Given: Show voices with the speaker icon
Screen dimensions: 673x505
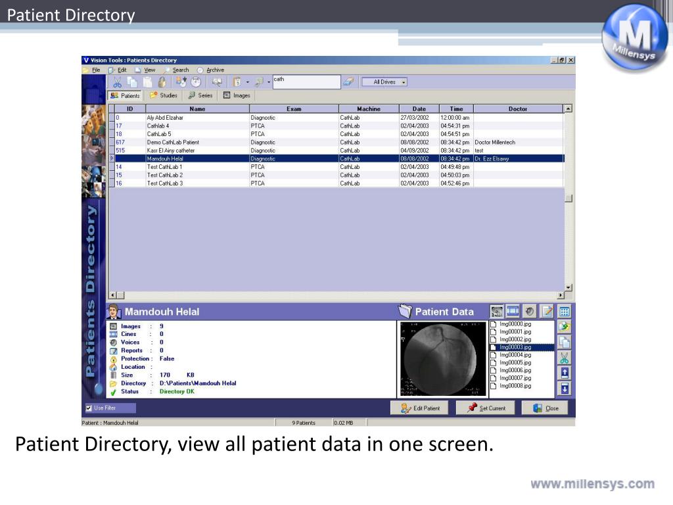Looking at the screenshot, I should pyautogui.click(x=530, y=311).
